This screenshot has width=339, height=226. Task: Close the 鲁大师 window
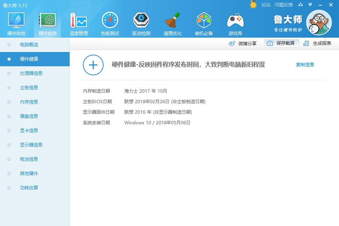click(x=331, y=5)
